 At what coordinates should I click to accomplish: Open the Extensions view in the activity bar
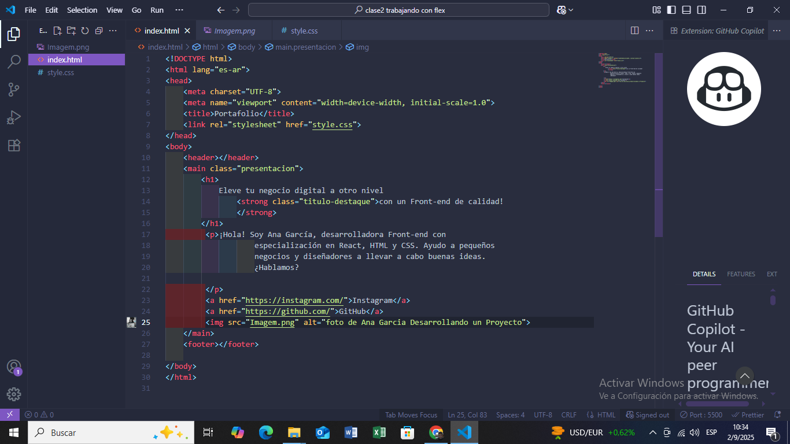coord(14,145)
